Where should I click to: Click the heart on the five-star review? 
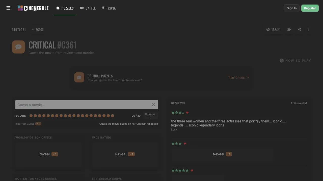pyautogui.click(x=192, y=170)
